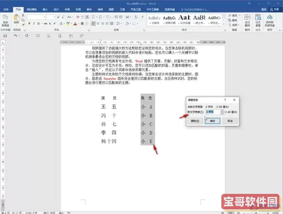Viewport: 283px width, 214px height.
Task: Switch to the References tab
Action: click(x=78, y=9)
